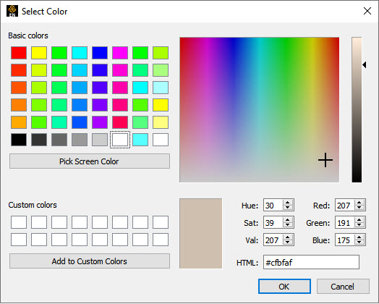
Task: Select the lime swatch ending the top row
Action: [161, 53]
